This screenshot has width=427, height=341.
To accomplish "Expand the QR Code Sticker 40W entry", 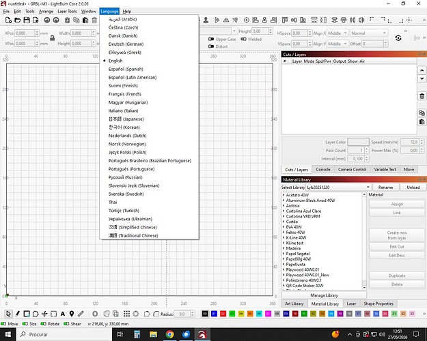I will point(284,286).
